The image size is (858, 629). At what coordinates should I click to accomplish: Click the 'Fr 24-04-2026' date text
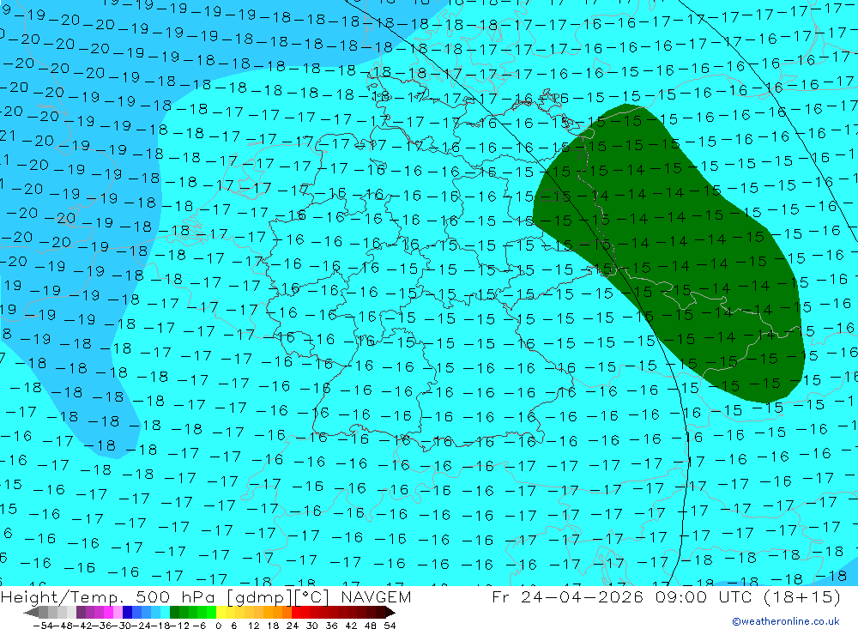click(567, 596)
